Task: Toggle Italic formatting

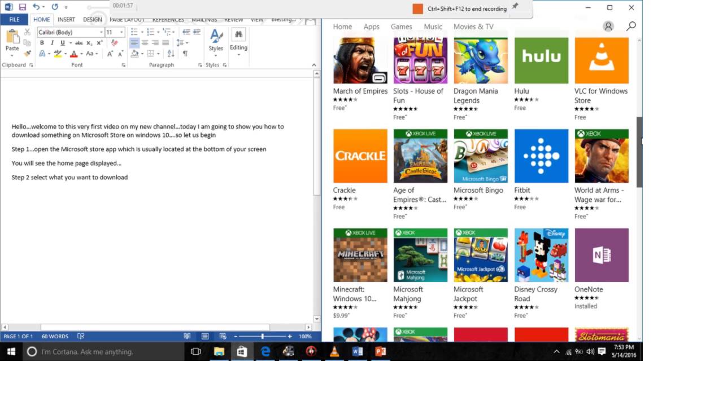Action: click(52, 43)
